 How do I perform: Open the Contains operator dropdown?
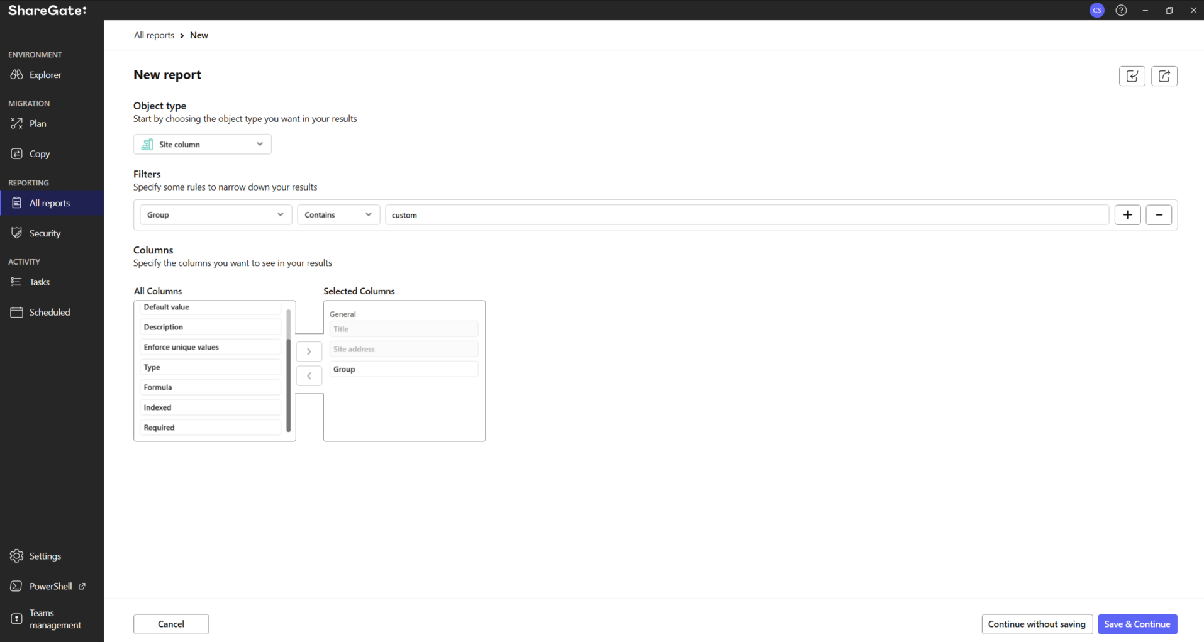click(x=338, y=215)
